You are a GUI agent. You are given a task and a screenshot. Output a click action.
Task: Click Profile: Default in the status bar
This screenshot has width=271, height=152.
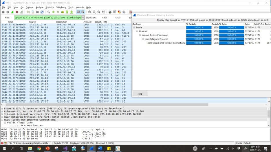(243, 143)
